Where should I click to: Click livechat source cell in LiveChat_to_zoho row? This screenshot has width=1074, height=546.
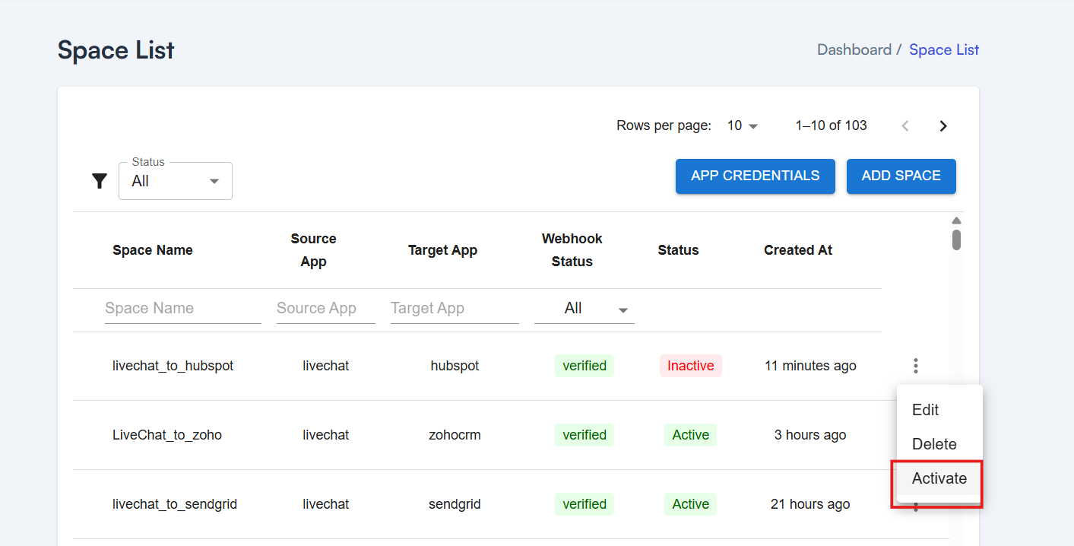coord(326,435)
